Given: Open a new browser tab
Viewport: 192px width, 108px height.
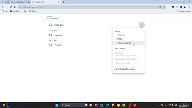Looking at the screenshot, I should click(x=64, y=2).
